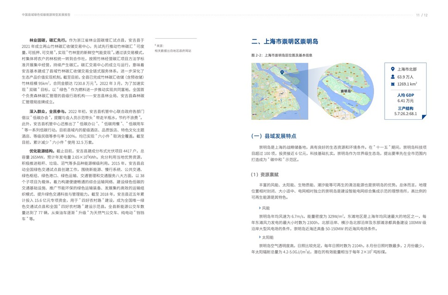Click the chevron before 风能

[x=260, y=208]
